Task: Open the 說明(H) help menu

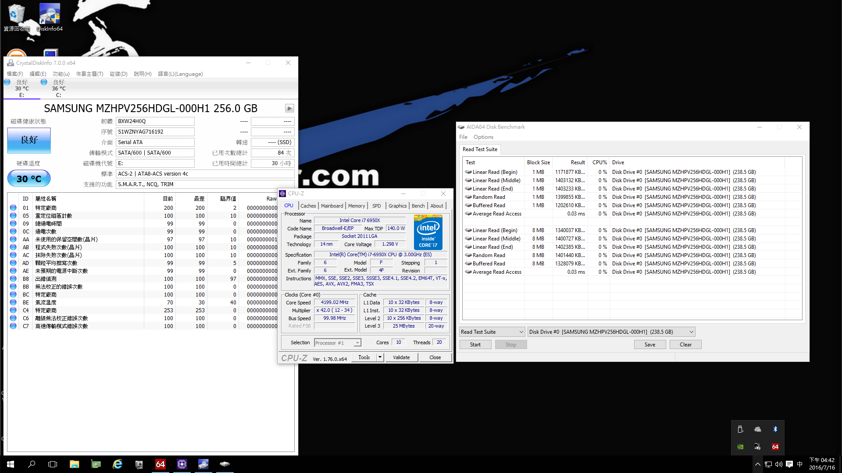Action: click(143, 74)
